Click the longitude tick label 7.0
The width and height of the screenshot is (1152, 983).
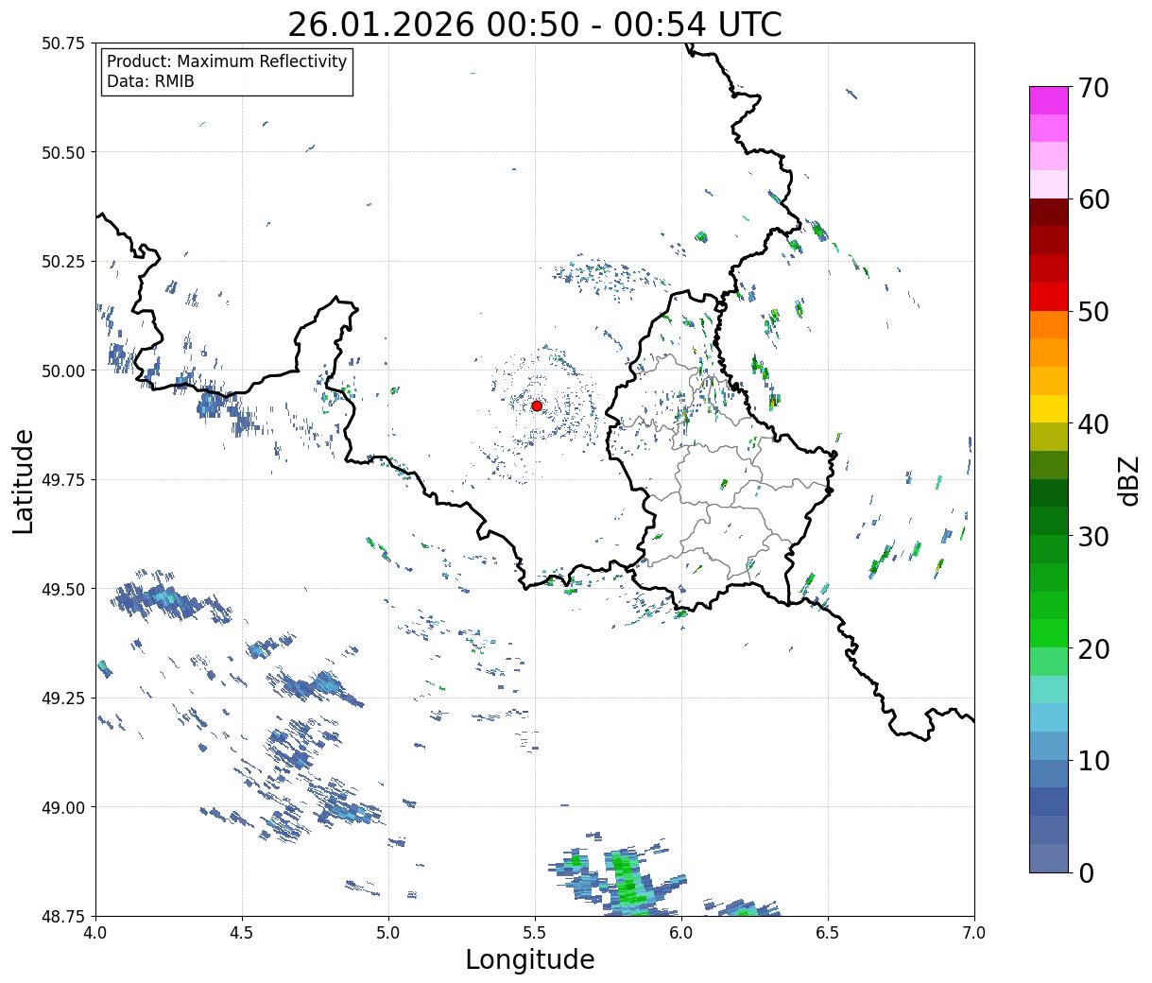click(974, 932)
